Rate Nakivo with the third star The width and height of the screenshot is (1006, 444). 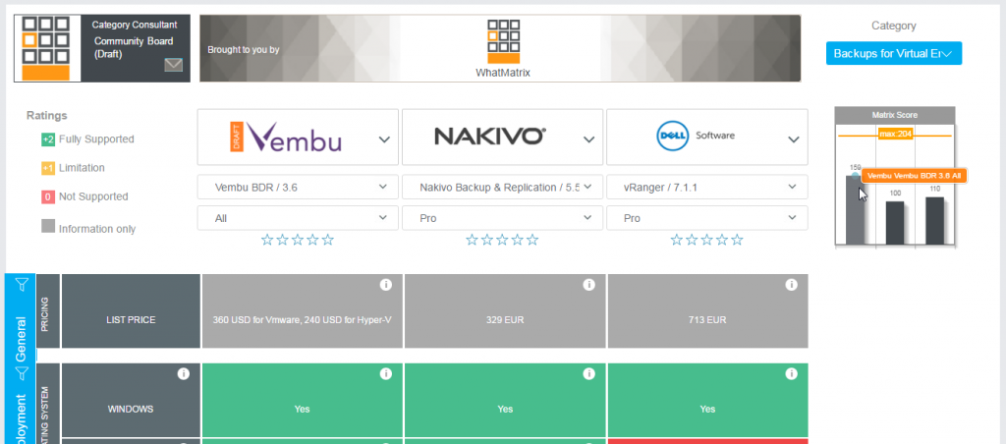pyautogui.click(x=502, y=240)
